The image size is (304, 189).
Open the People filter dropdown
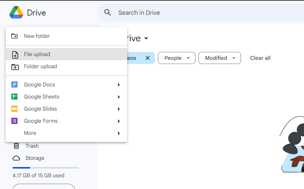[x=176, y=58]
